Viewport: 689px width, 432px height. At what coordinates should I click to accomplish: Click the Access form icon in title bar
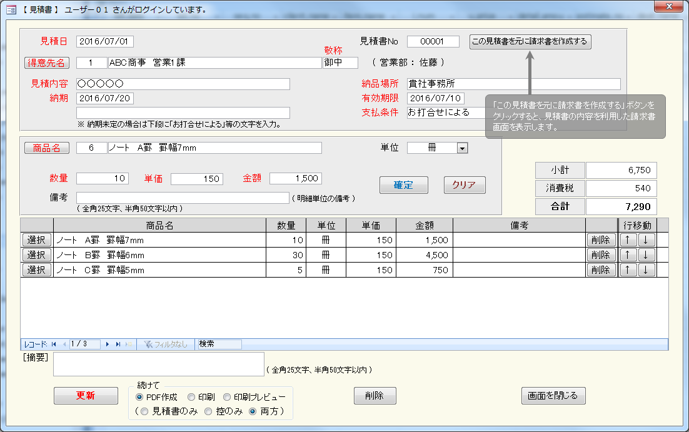click(11, 10)
